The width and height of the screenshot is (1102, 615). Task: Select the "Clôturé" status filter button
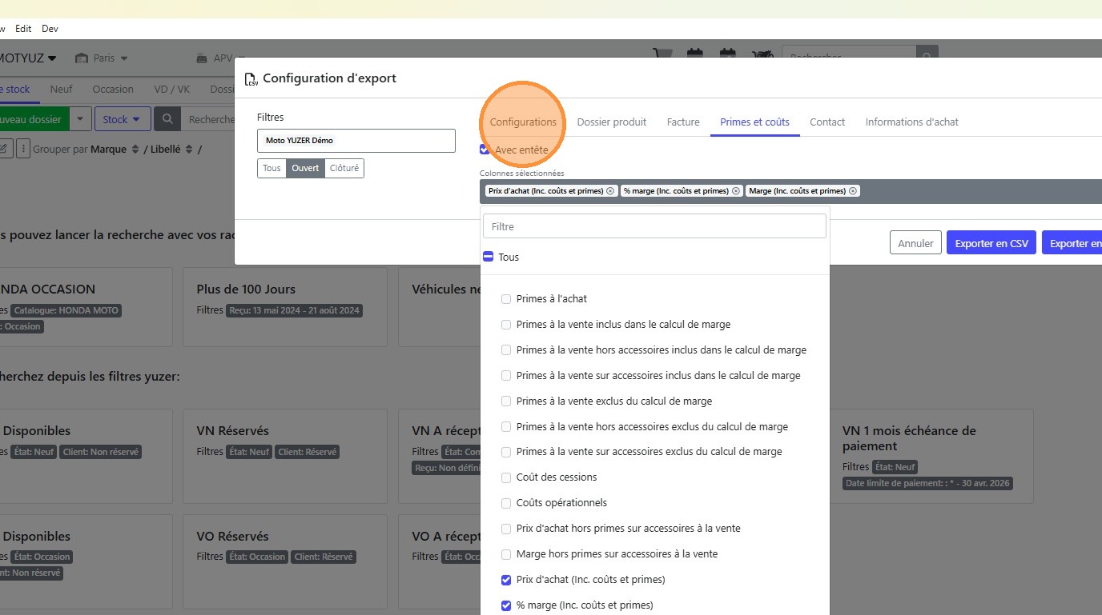(x=344, y=168)
